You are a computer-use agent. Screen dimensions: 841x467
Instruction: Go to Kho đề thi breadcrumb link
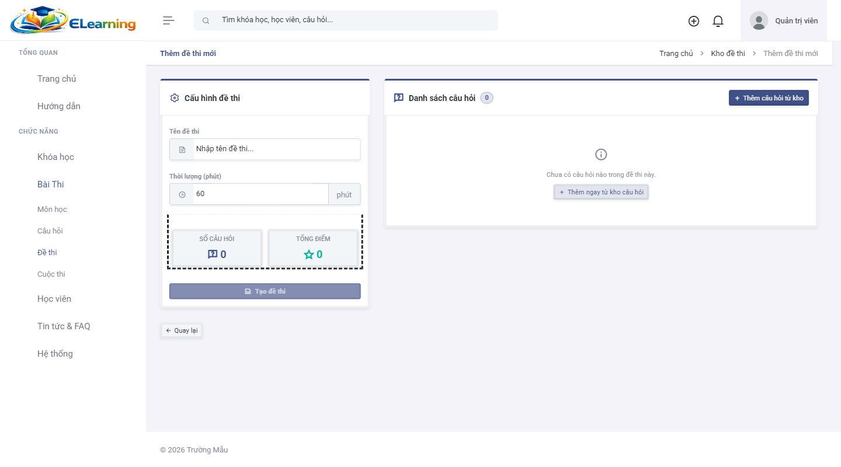point(728,53)
